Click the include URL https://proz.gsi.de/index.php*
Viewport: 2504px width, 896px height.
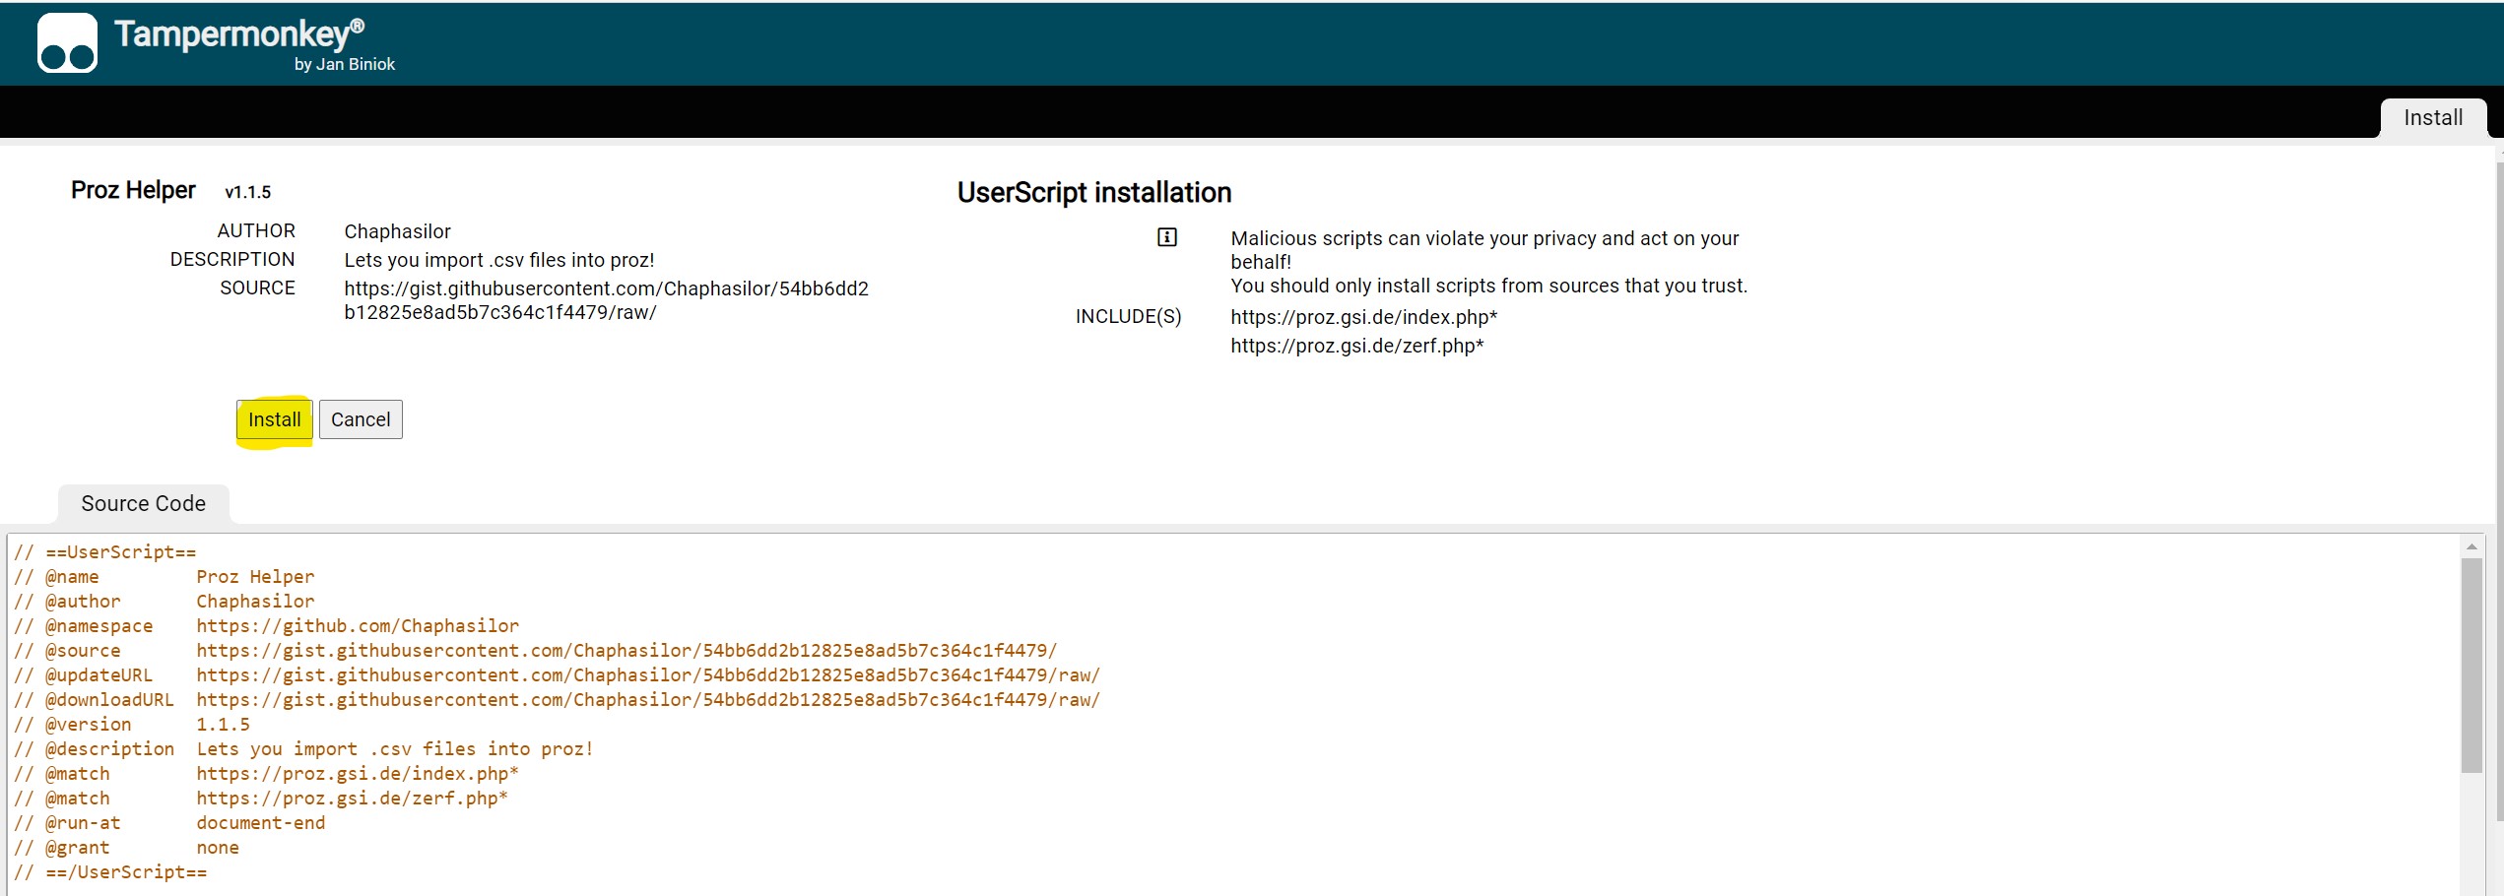pos(1364,317)
